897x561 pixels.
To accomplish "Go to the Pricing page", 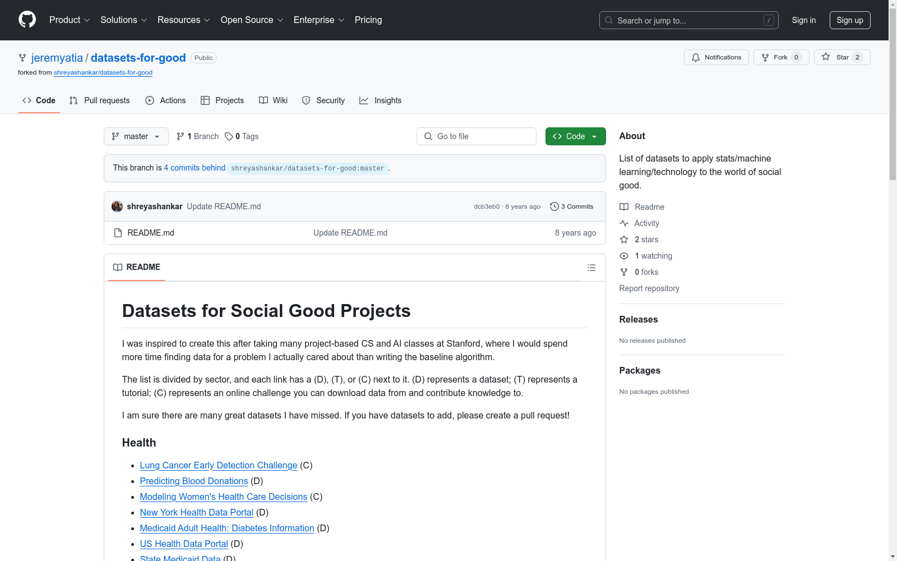I will pos(368,20).
